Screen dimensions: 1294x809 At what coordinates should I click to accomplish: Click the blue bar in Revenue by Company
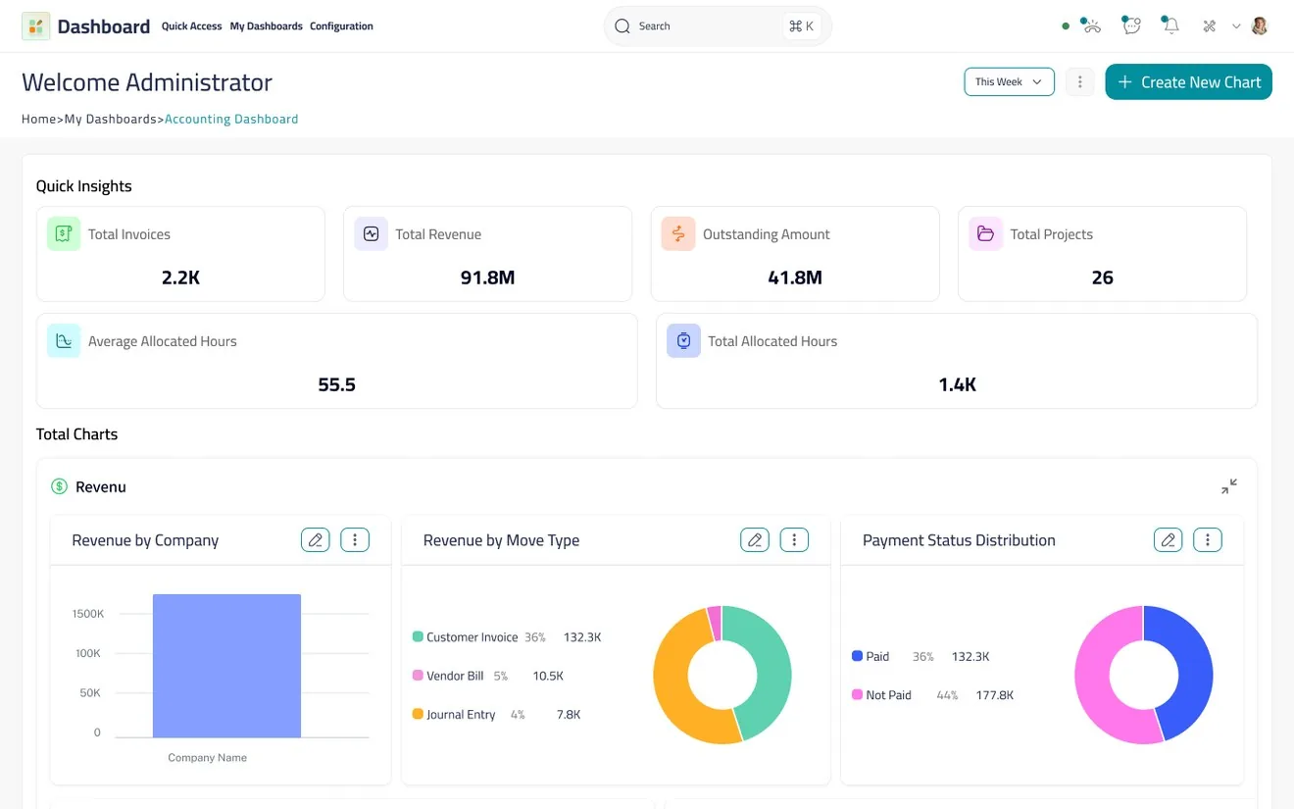click(x=226, y=666)
